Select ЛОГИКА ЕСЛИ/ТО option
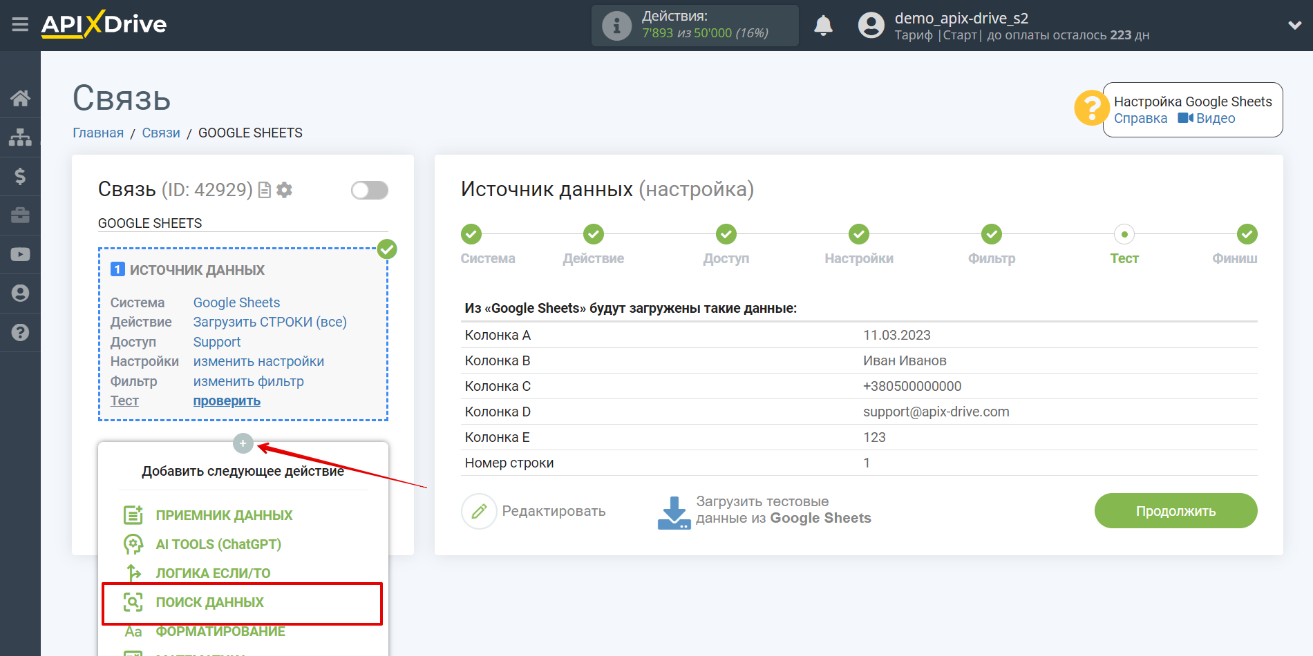Image resolution: width=1313 pixels, height=656 pixels. click(x=213, y=573)
